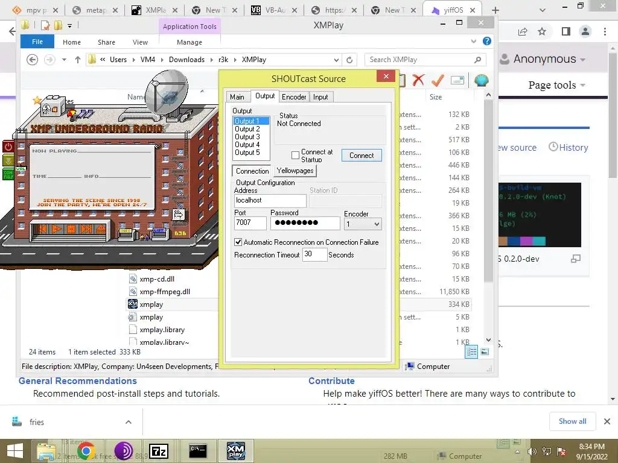This screenshot has height=463, width=618.
Task: Click the teal globe icon in Explorer ribbon
Action: pos(481,80)
